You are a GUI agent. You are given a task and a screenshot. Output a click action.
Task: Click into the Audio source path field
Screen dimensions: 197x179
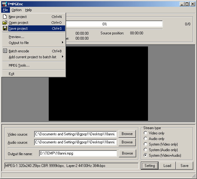(75, 142)
